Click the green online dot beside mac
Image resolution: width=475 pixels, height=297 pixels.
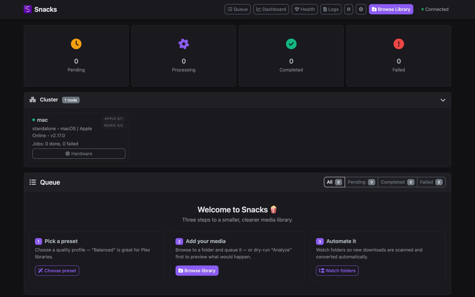point(34,120)
